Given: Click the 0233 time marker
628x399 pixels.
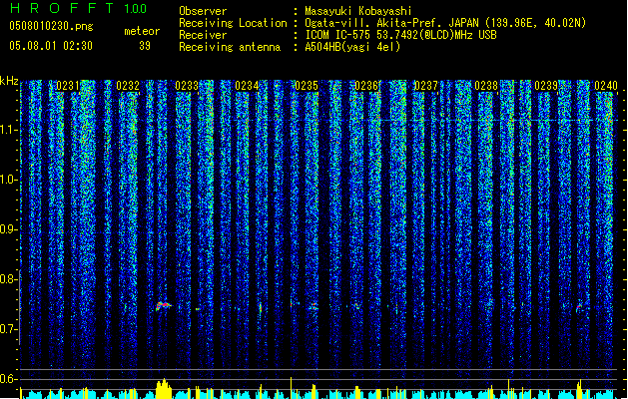Looking at the screenshot, I should pos(187,86).
